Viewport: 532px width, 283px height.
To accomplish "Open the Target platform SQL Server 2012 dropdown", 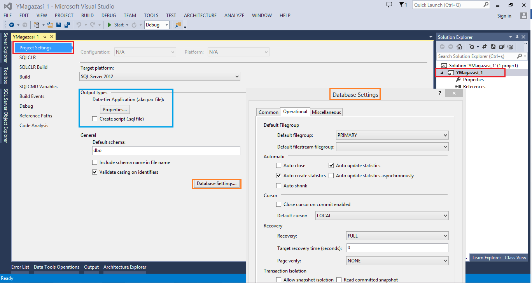I will tap(160, 77).
